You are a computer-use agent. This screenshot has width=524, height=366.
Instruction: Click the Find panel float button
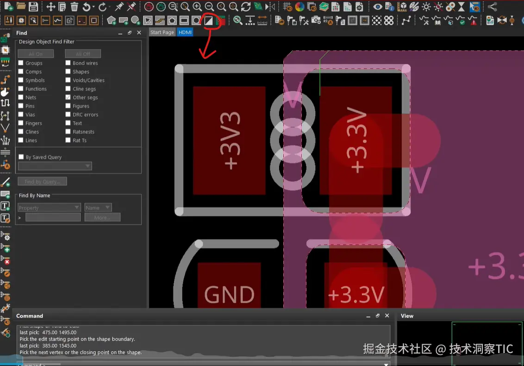[x=130, y=32]
